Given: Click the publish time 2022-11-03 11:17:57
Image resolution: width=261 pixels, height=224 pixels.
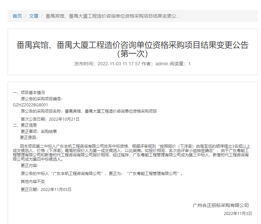Looking at the screenshot, I should 119,64.
